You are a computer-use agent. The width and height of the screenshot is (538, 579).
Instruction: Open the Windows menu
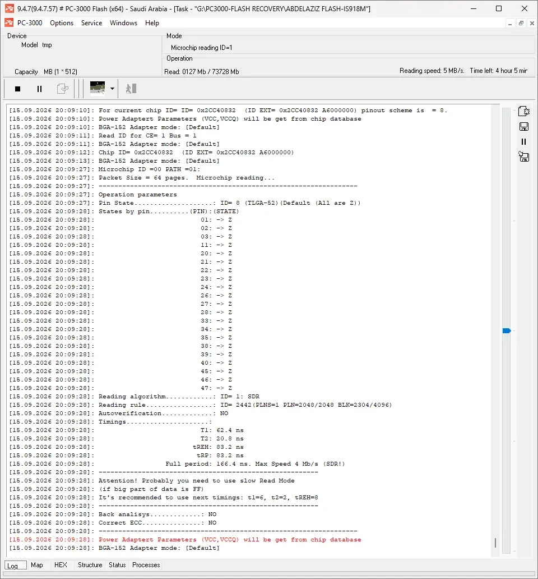[x=123, y=23]
